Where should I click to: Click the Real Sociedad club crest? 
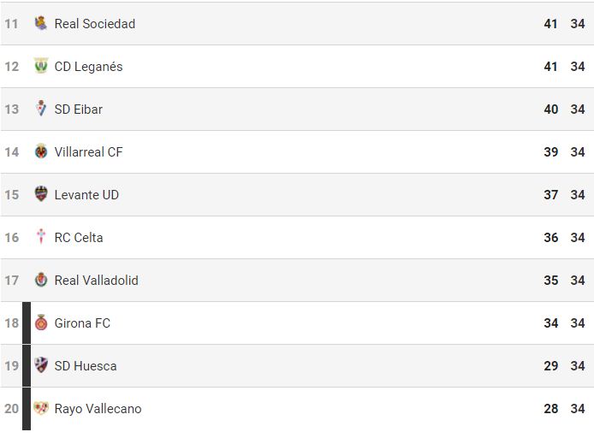41,23
